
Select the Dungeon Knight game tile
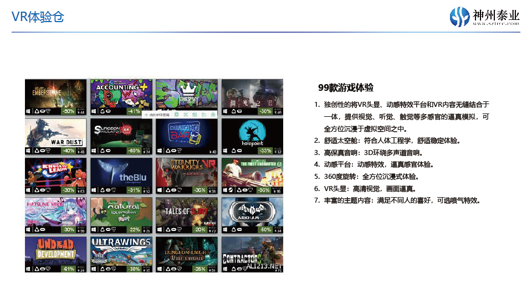point(187,255)
